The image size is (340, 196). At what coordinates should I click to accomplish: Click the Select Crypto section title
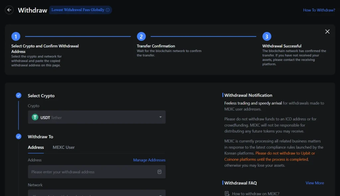click(41, 96)
